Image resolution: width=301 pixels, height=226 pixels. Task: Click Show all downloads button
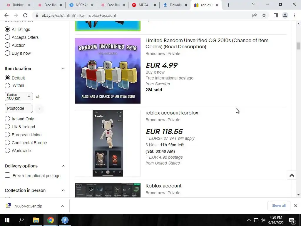pos(279,206)
